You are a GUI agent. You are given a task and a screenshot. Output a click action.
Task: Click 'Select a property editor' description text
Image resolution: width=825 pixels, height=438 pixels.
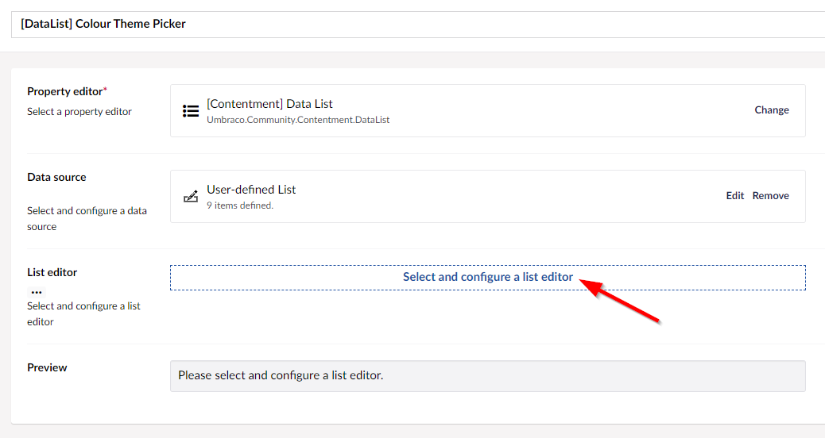[79, 111]
